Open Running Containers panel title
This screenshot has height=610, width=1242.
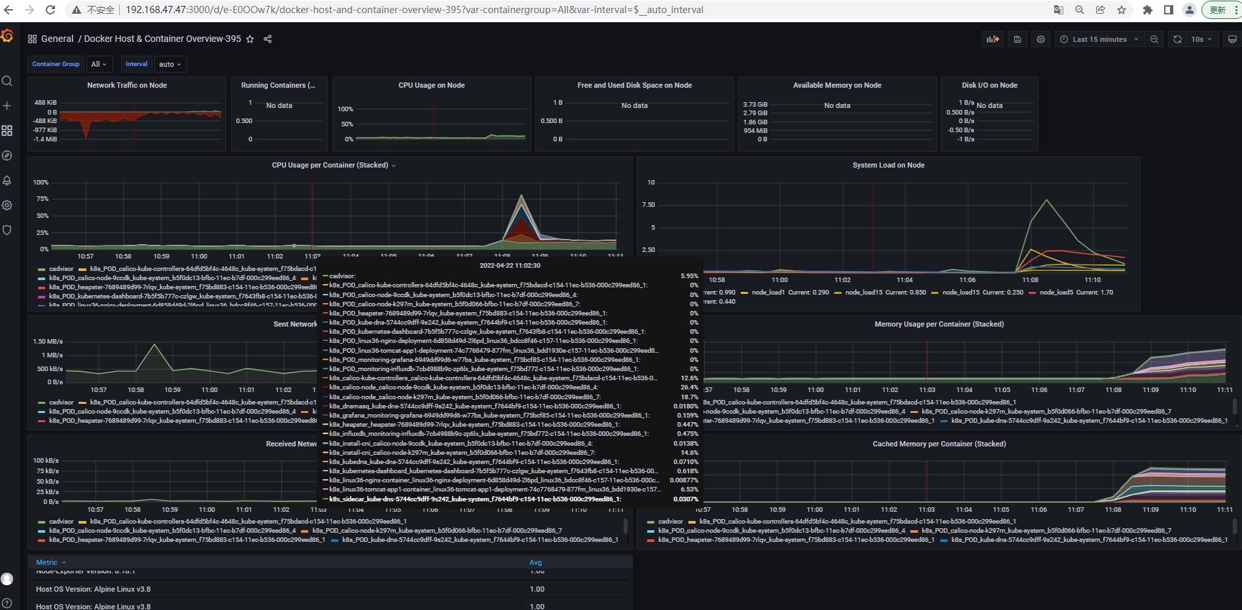click(278, 86)
